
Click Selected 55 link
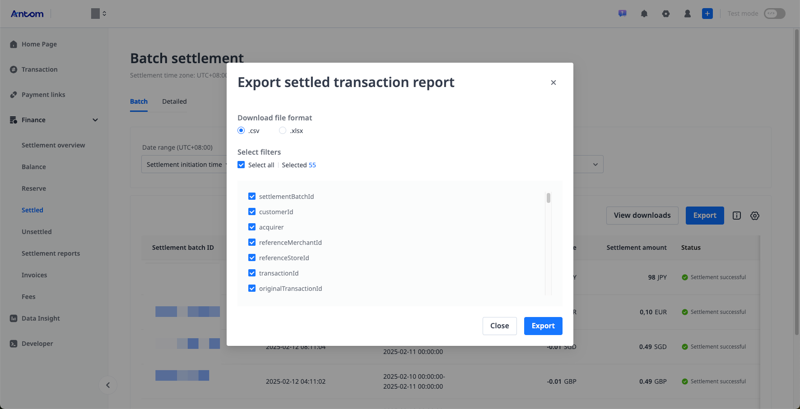299,165
